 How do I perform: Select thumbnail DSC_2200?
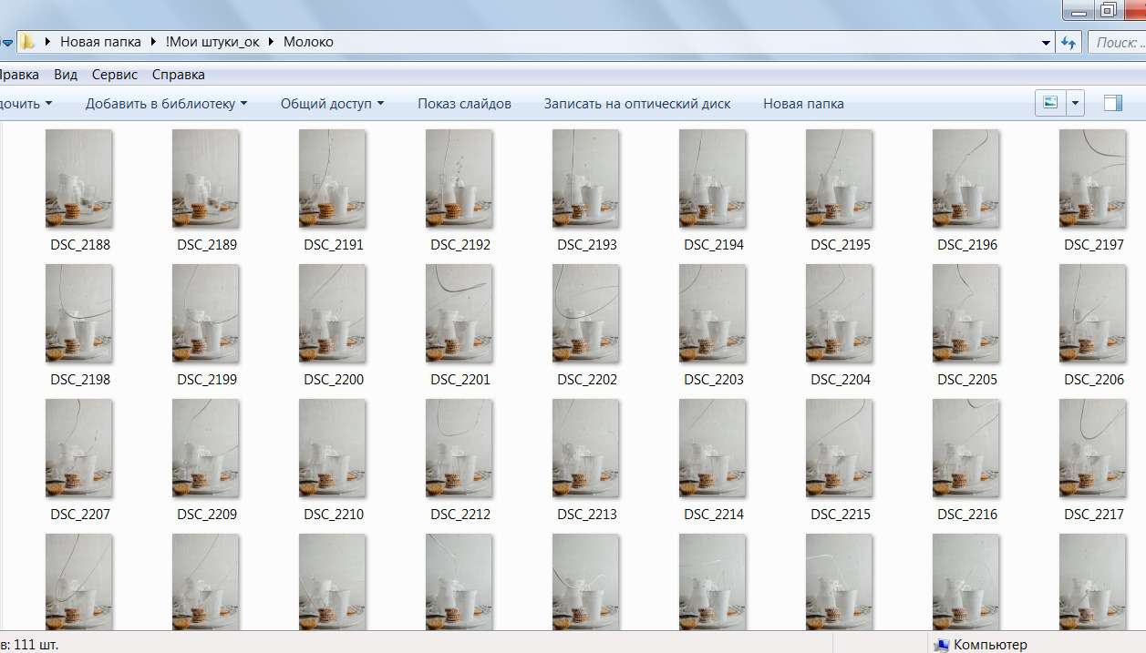pos(333,313)
